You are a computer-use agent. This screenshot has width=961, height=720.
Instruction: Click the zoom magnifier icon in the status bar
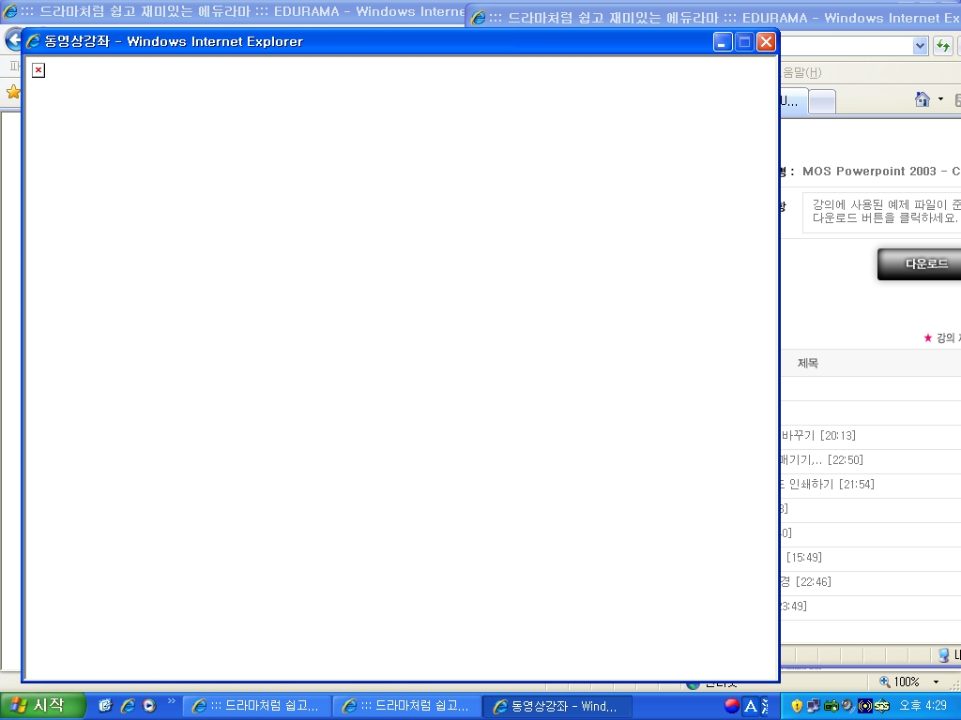(885, 682)
